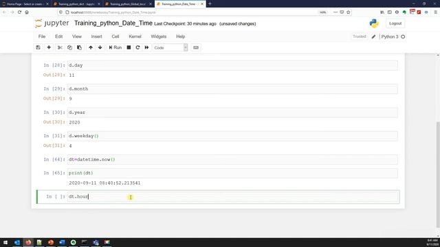The height and width of the screenshot is (247, 440).
Task: Open the terminal from the taskbar
Action: [85, 242]
